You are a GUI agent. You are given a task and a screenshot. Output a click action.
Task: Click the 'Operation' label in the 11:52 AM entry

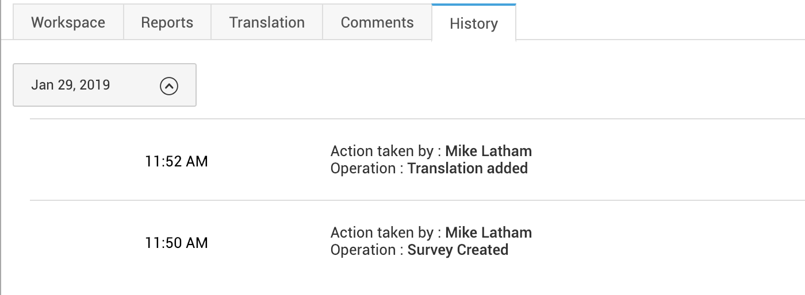pos(363,169)
